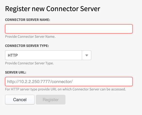Viewport: 142px width, 115px height.
Task: Focus the Server URL text field
Action: point(69,82)
